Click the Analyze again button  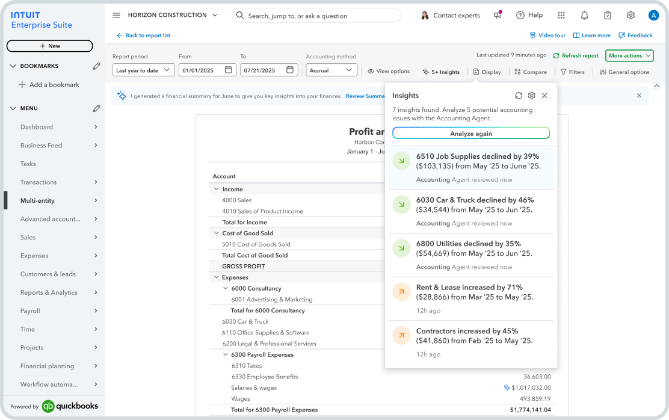click(x=470, y=132)
